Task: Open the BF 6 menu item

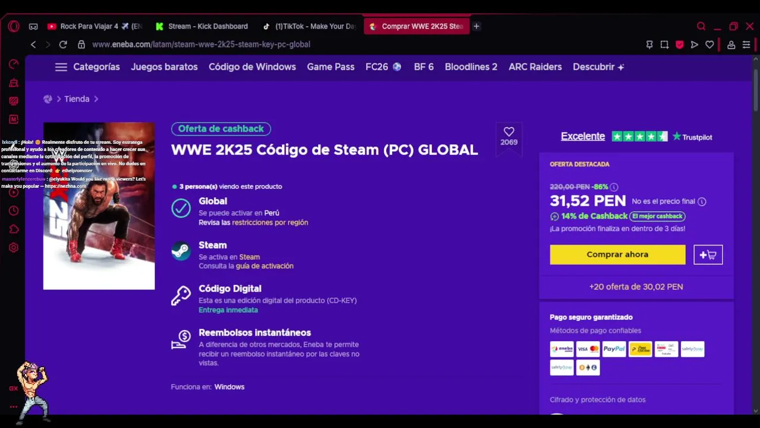Action: [423, 67]
